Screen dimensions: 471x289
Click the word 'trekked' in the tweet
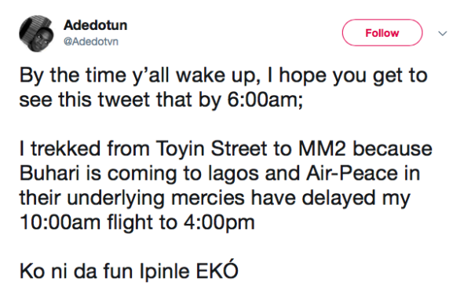click(65, 148)
